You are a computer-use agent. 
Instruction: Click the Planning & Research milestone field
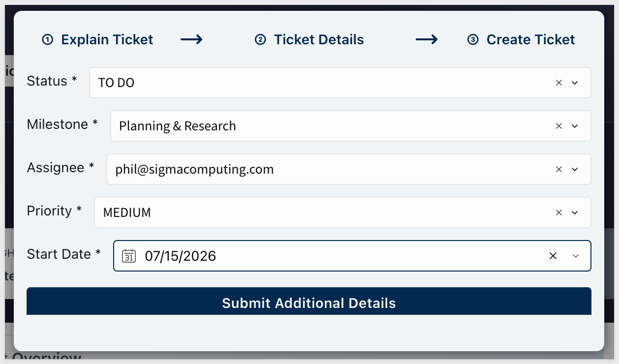pos(351,126)
